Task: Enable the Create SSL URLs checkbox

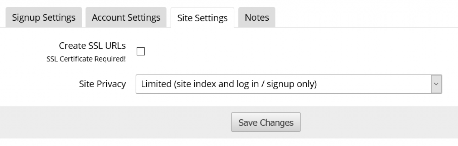Action: pyautogui.click(x=141, y=52)
